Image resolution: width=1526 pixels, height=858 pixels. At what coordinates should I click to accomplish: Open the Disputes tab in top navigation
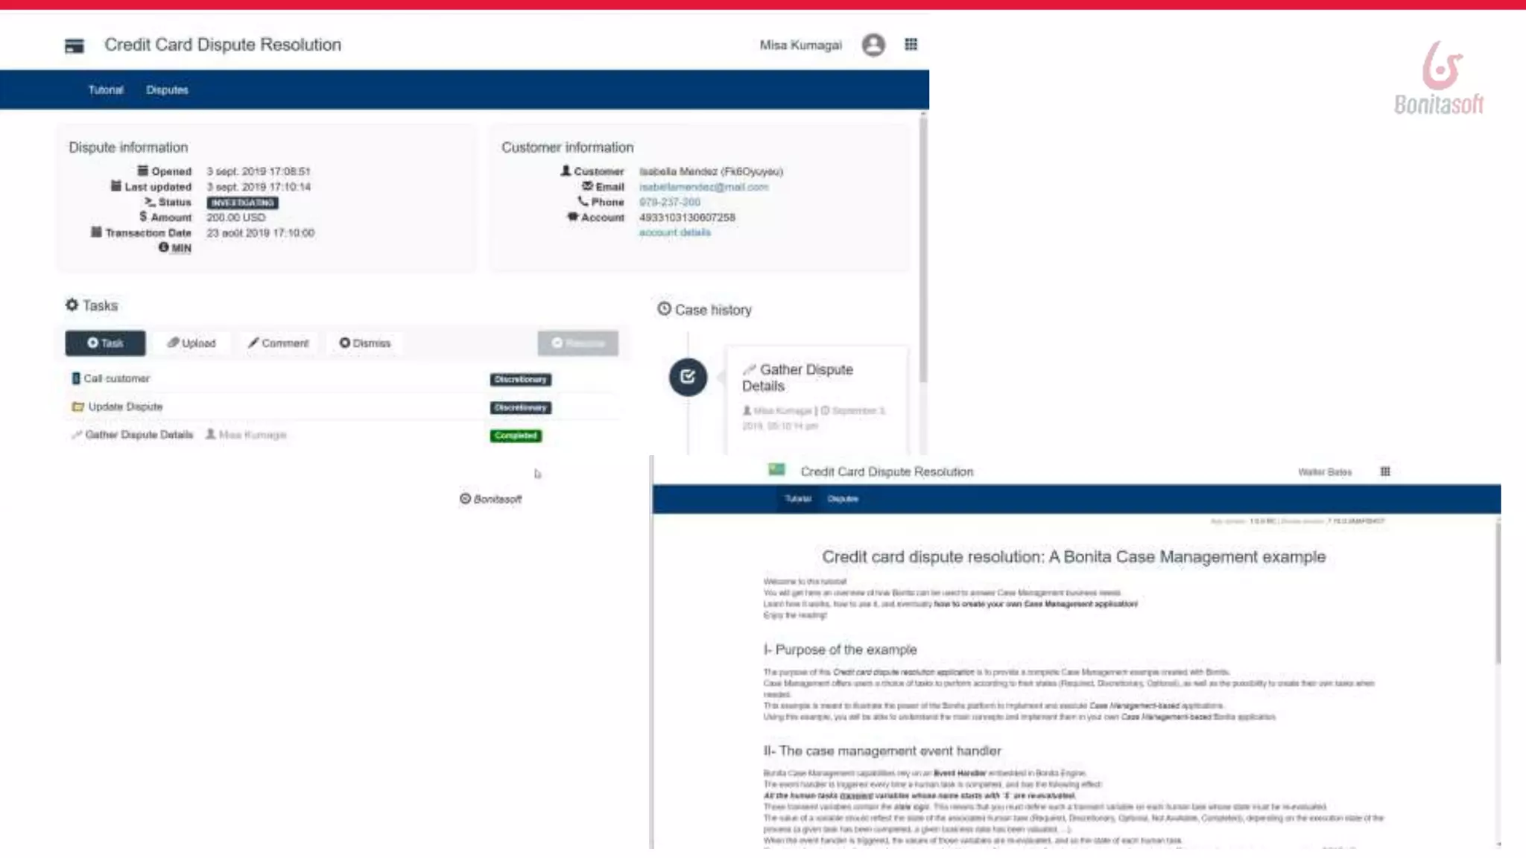(167, 90)
